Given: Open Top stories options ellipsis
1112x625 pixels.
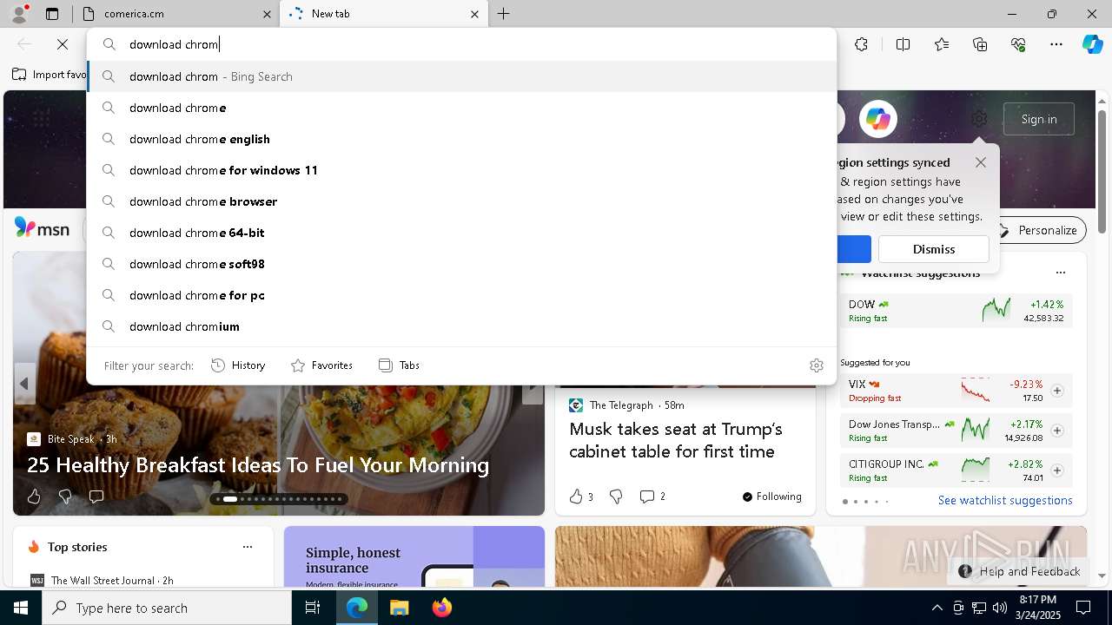Looking at the screenshot, I should click(x=248, y=547).
